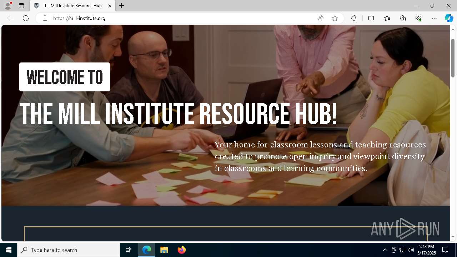Click the scrollbar down arrow

tap(453, 237)
